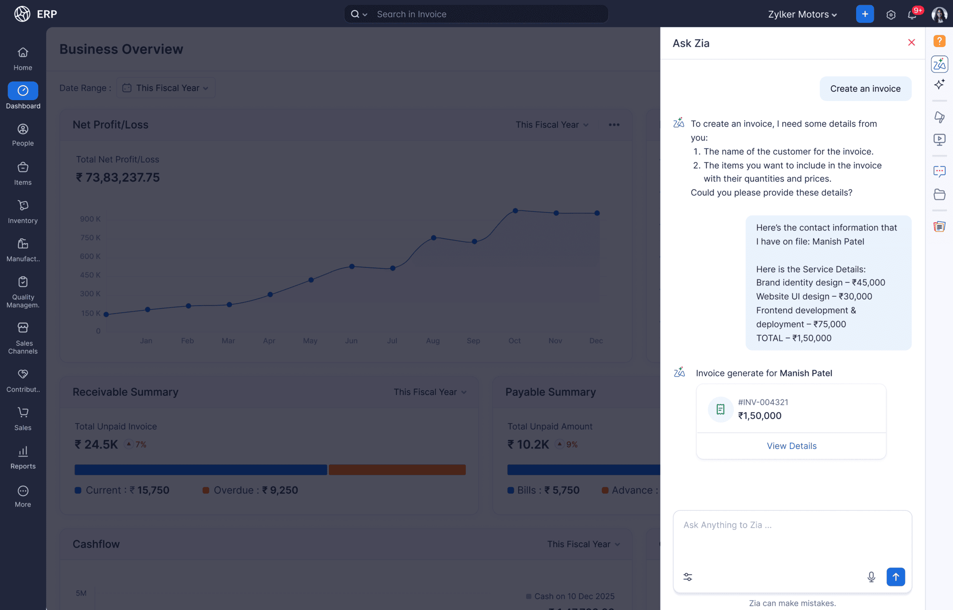953x610 pixels.
Task: Click the Ask Anything to Zia input field
Action: coord(792,531)
